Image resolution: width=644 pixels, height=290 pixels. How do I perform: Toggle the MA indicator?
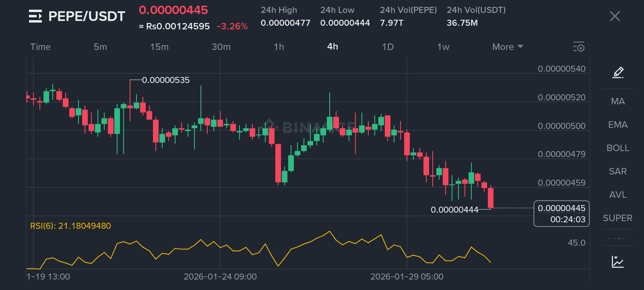click(618, 101)
